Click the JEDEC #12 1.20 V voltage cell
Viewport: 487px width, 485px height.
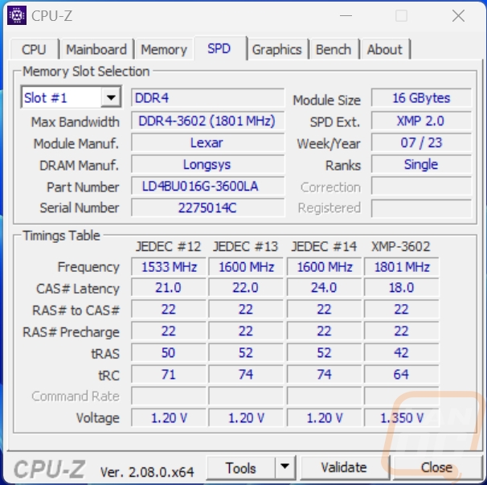coord(169,418)
